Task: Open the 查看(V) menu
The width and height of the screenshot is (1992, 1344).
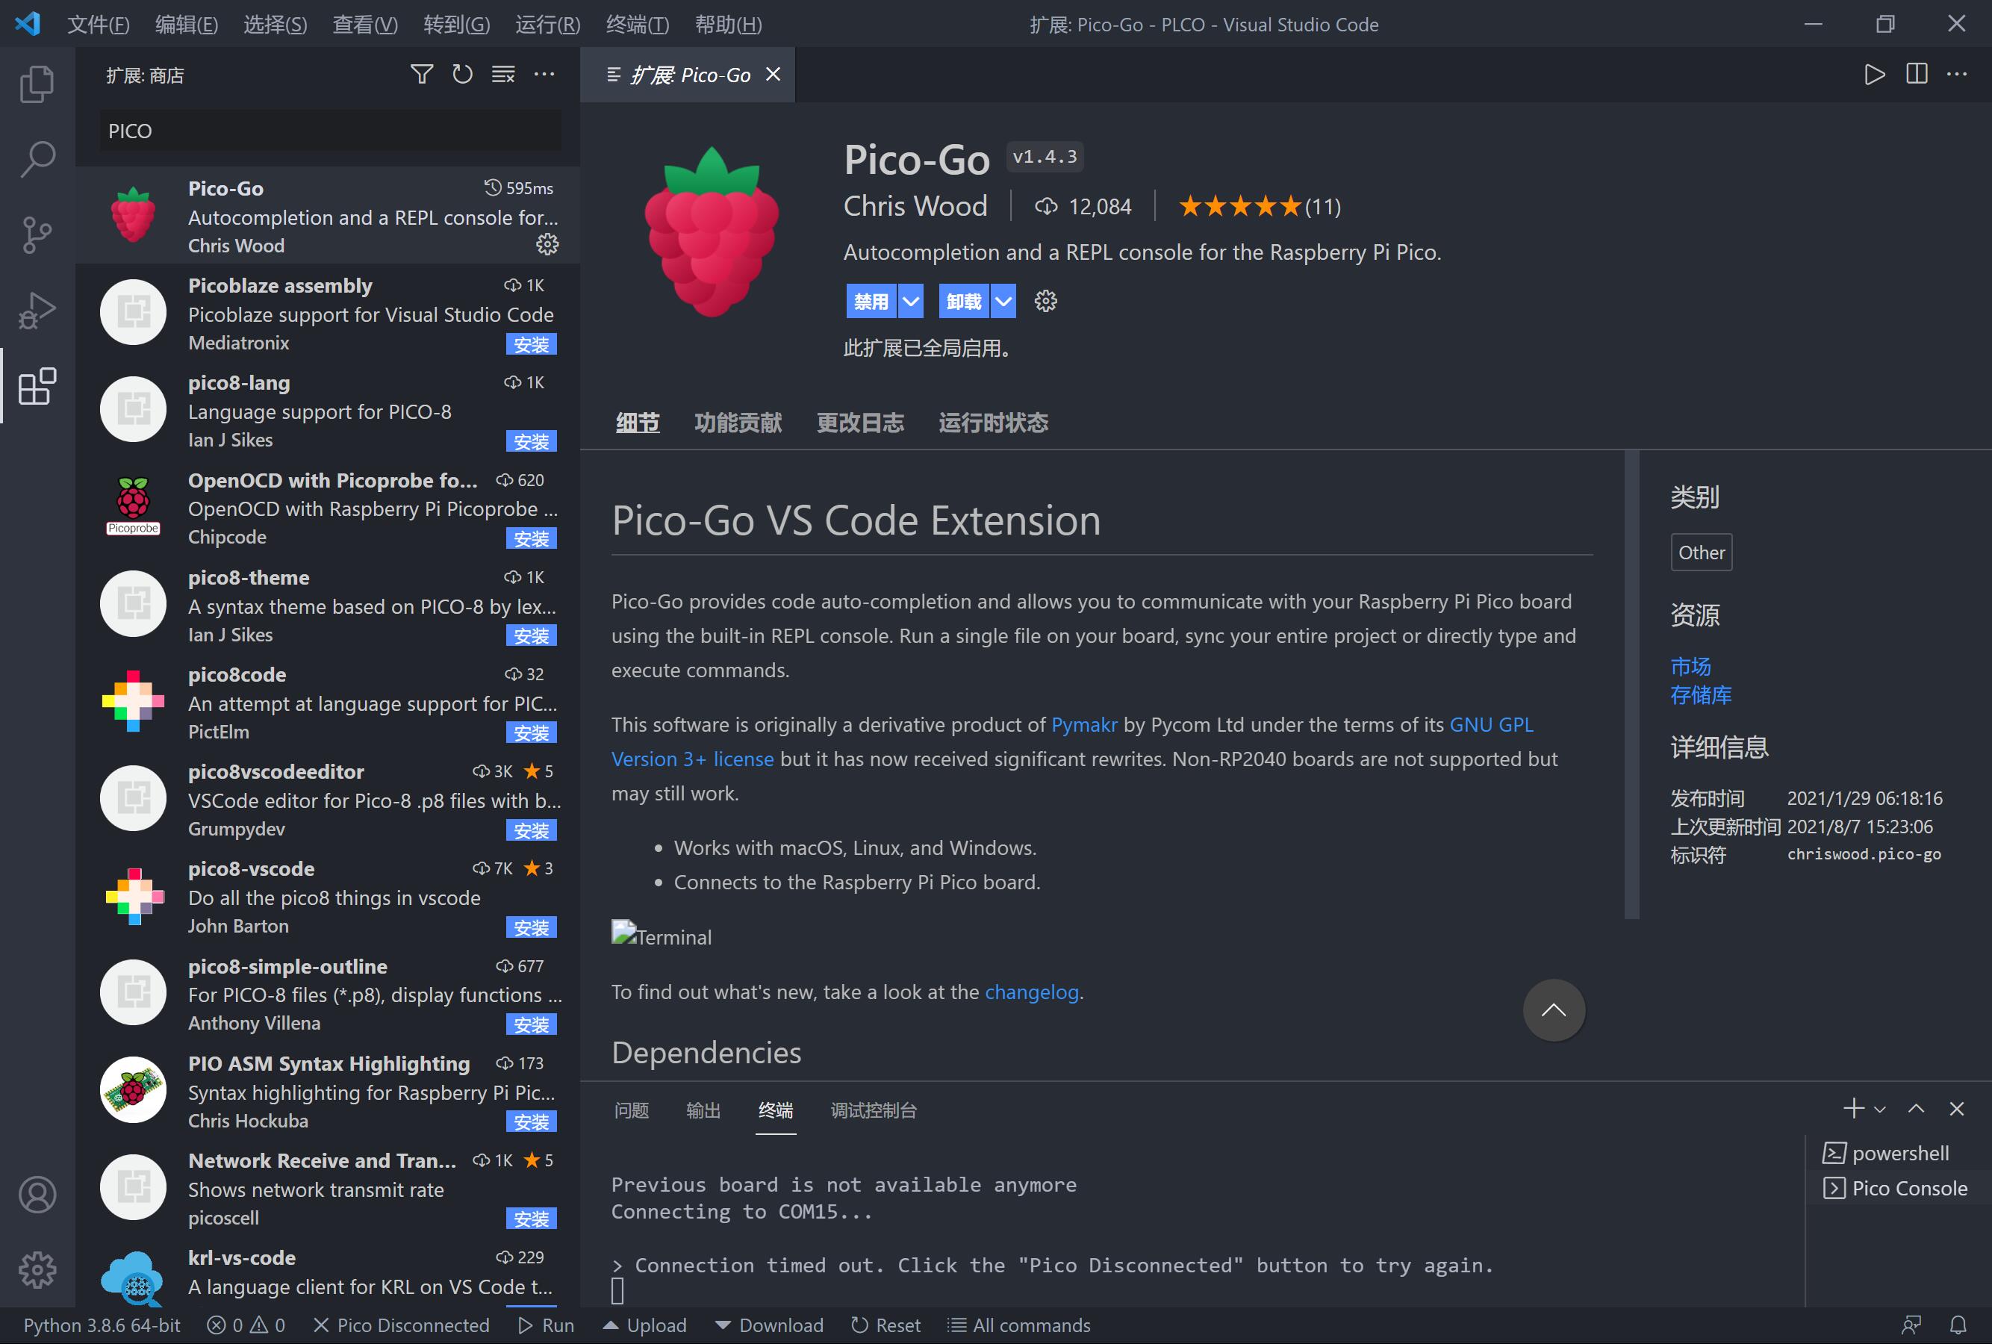Action: pos(365,24)
